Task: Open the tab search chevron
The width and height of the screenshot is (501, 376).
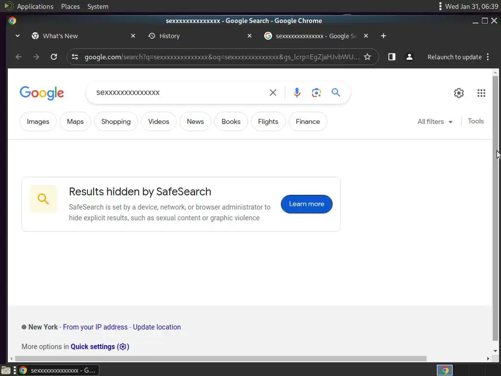Action: click(x=18, y=36)
